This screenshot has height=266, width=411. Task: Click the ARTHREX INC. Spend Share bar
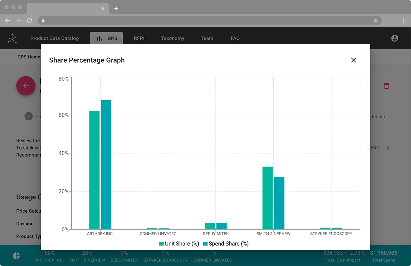(106, 165)
